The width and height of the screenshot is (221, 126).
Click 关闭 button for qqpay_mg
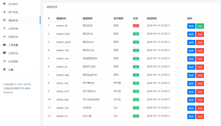(x=200, y=108)
